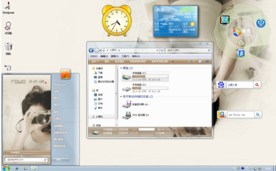Click the Windows Start orb
Screen dimensions: 276x171
(6, 169)
